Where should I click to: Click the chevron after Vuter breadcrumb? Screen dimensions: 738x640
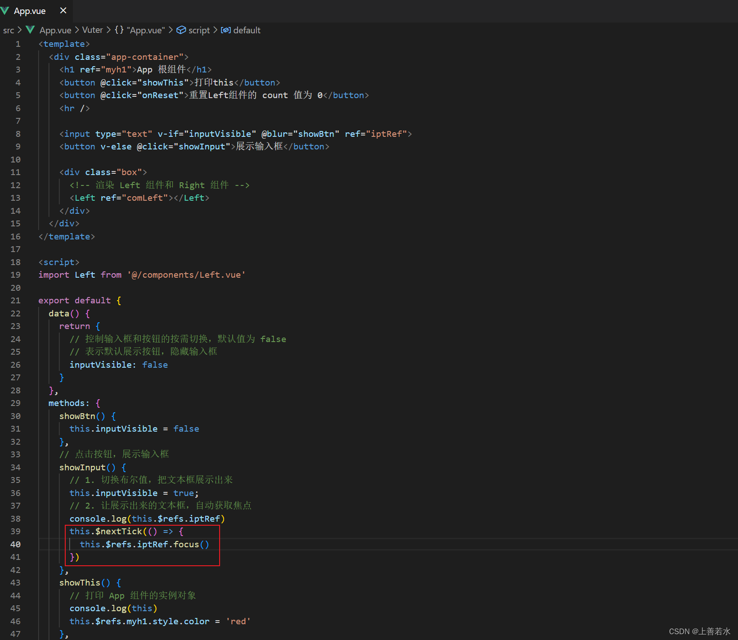(x=108, y=30)
